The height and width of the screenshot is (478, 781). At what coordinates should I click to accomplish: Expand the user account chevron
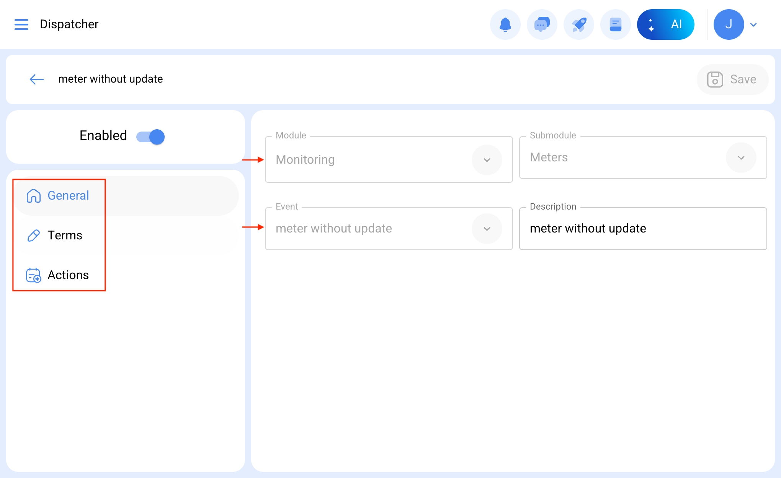click(x=753, y=25)
